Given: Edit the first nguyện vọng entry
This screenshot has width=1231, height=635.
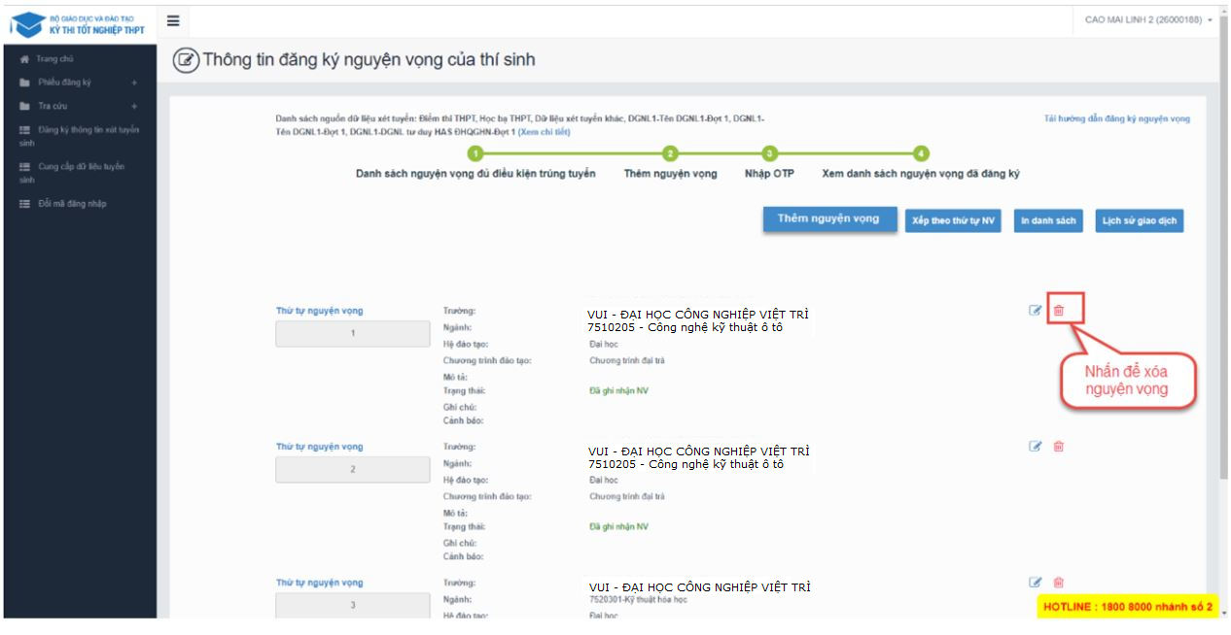Looking at the screenshot, I should pyautogui.click(x=1036, y=311).
